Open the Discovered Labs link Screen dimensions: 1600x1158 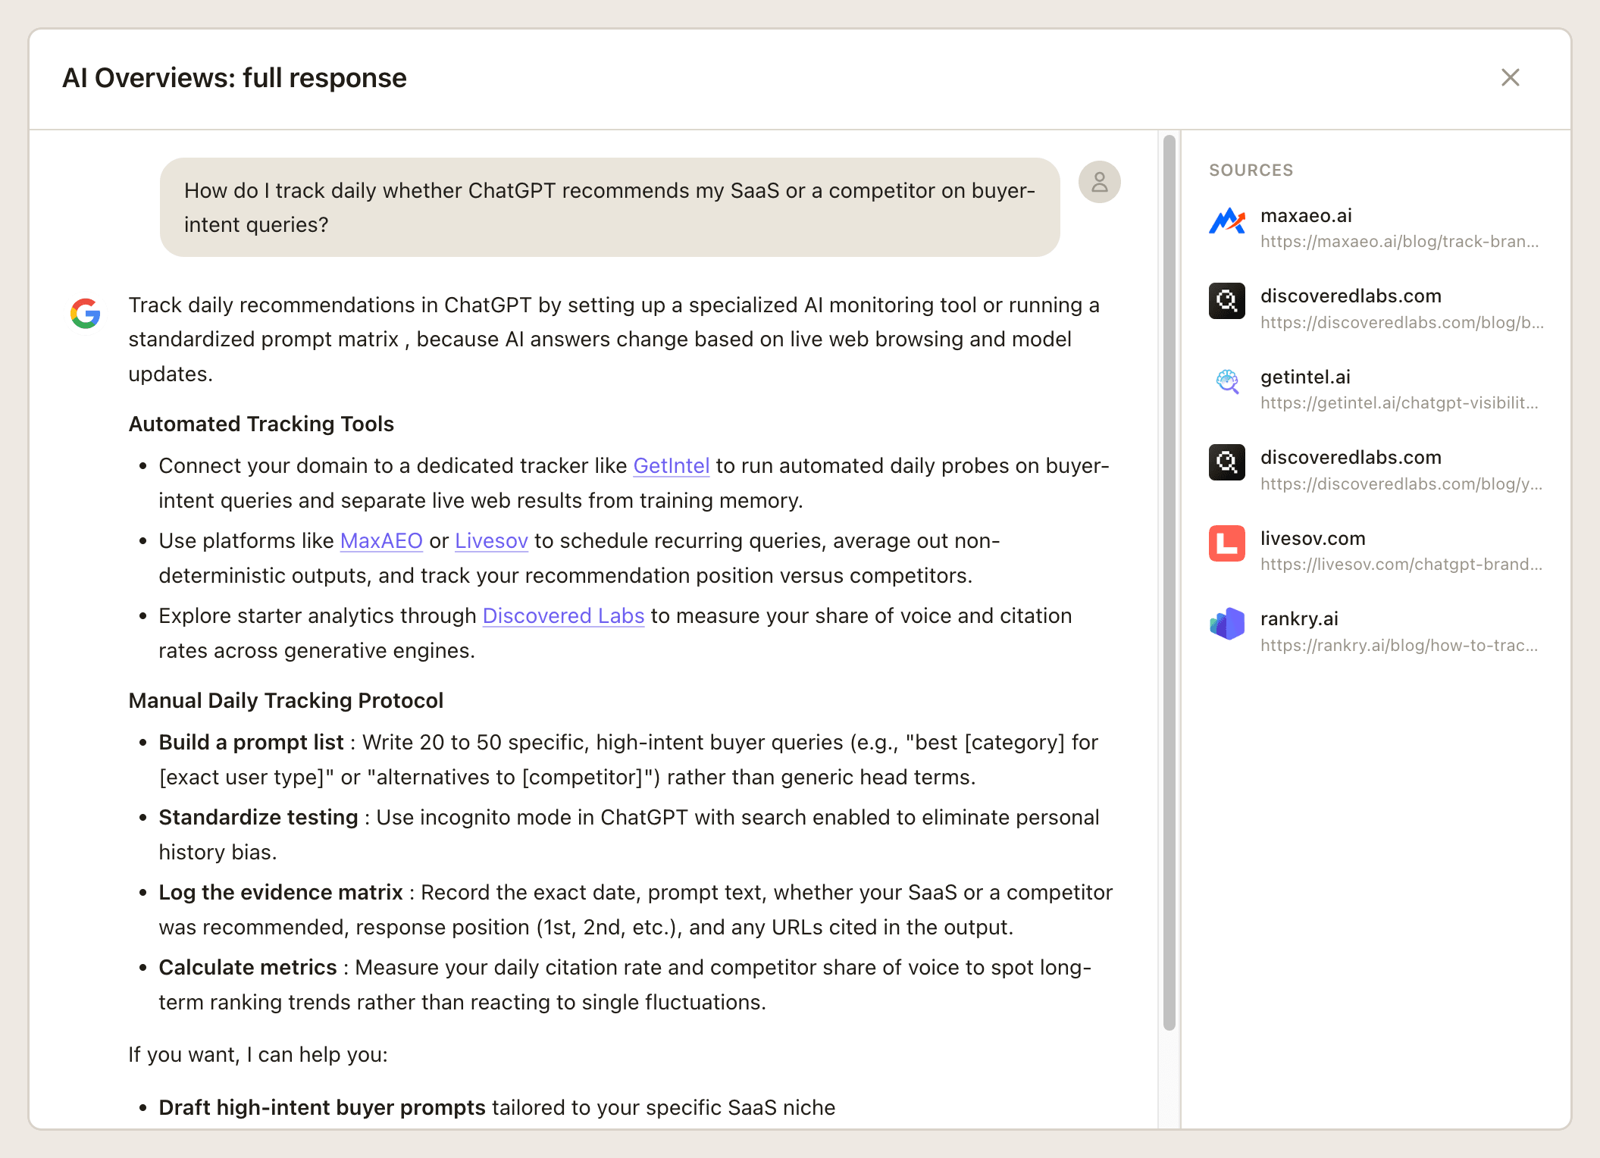(x=563, y=615)
